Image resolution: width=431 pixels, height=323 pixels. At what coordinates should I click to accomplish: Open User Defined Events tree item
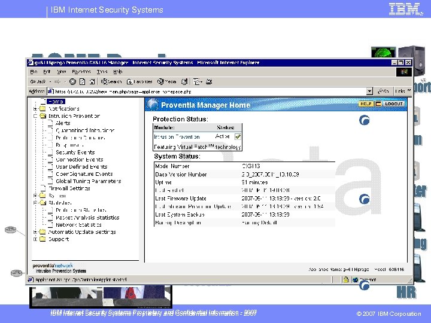tap(81, 167)
